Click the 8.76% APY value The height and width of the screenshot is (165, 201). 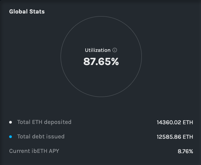point(185,151)
